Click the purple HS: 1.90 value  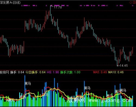pos(53,72)
